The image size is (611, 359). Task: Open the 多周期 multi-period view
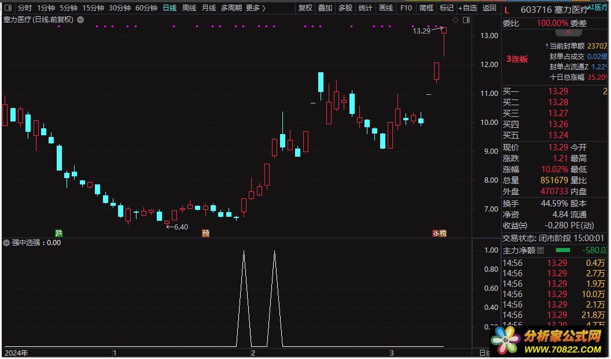[231, 8]
